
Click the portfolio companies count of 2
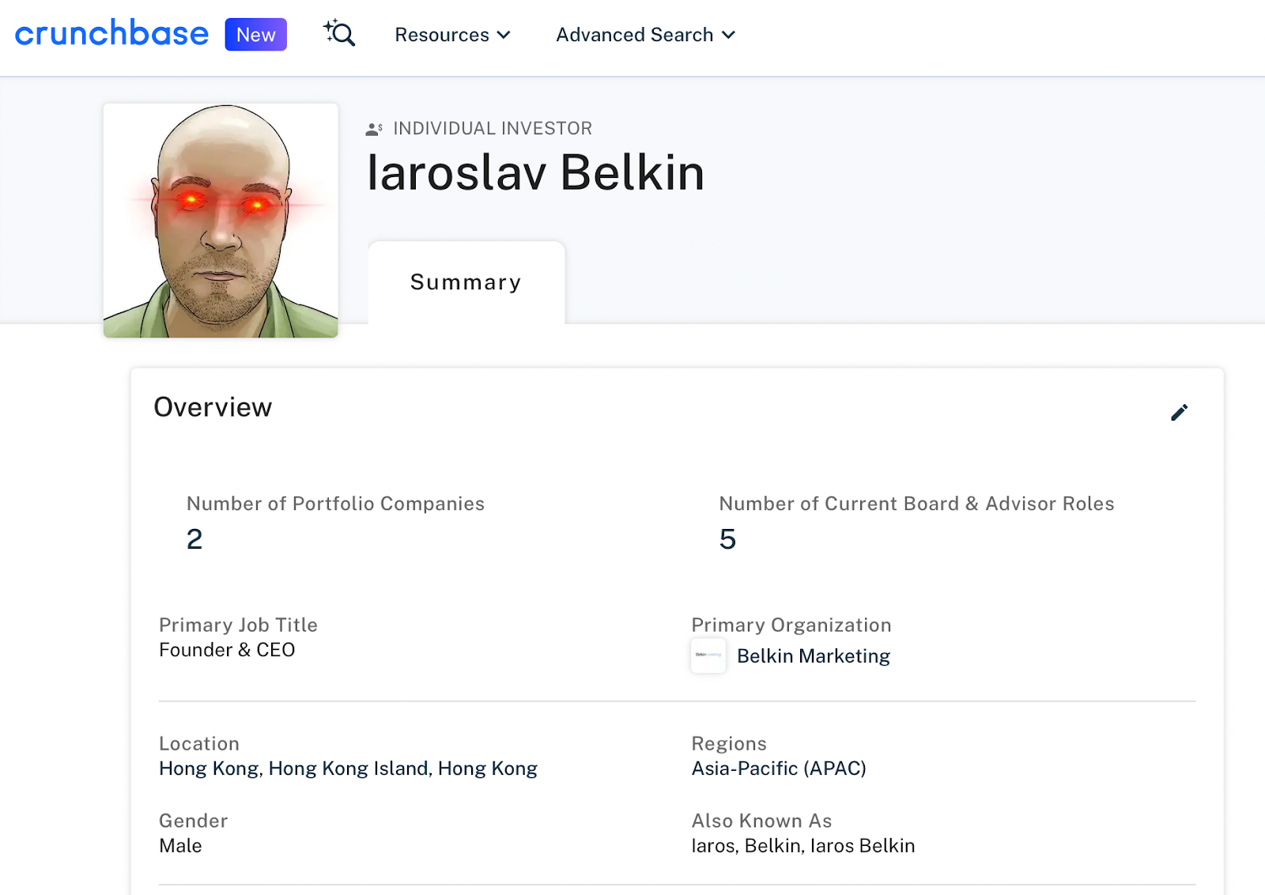coord(194,538)
